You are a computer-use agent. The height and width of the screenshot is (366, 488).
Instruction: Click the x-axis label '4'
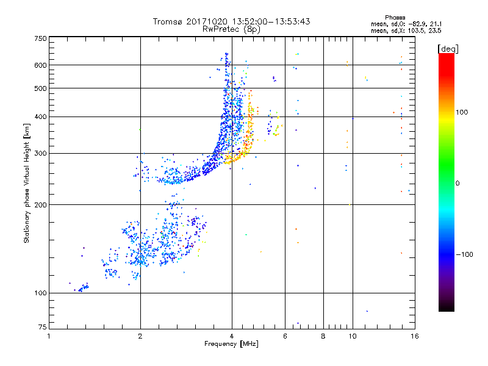tap(232, 336)
